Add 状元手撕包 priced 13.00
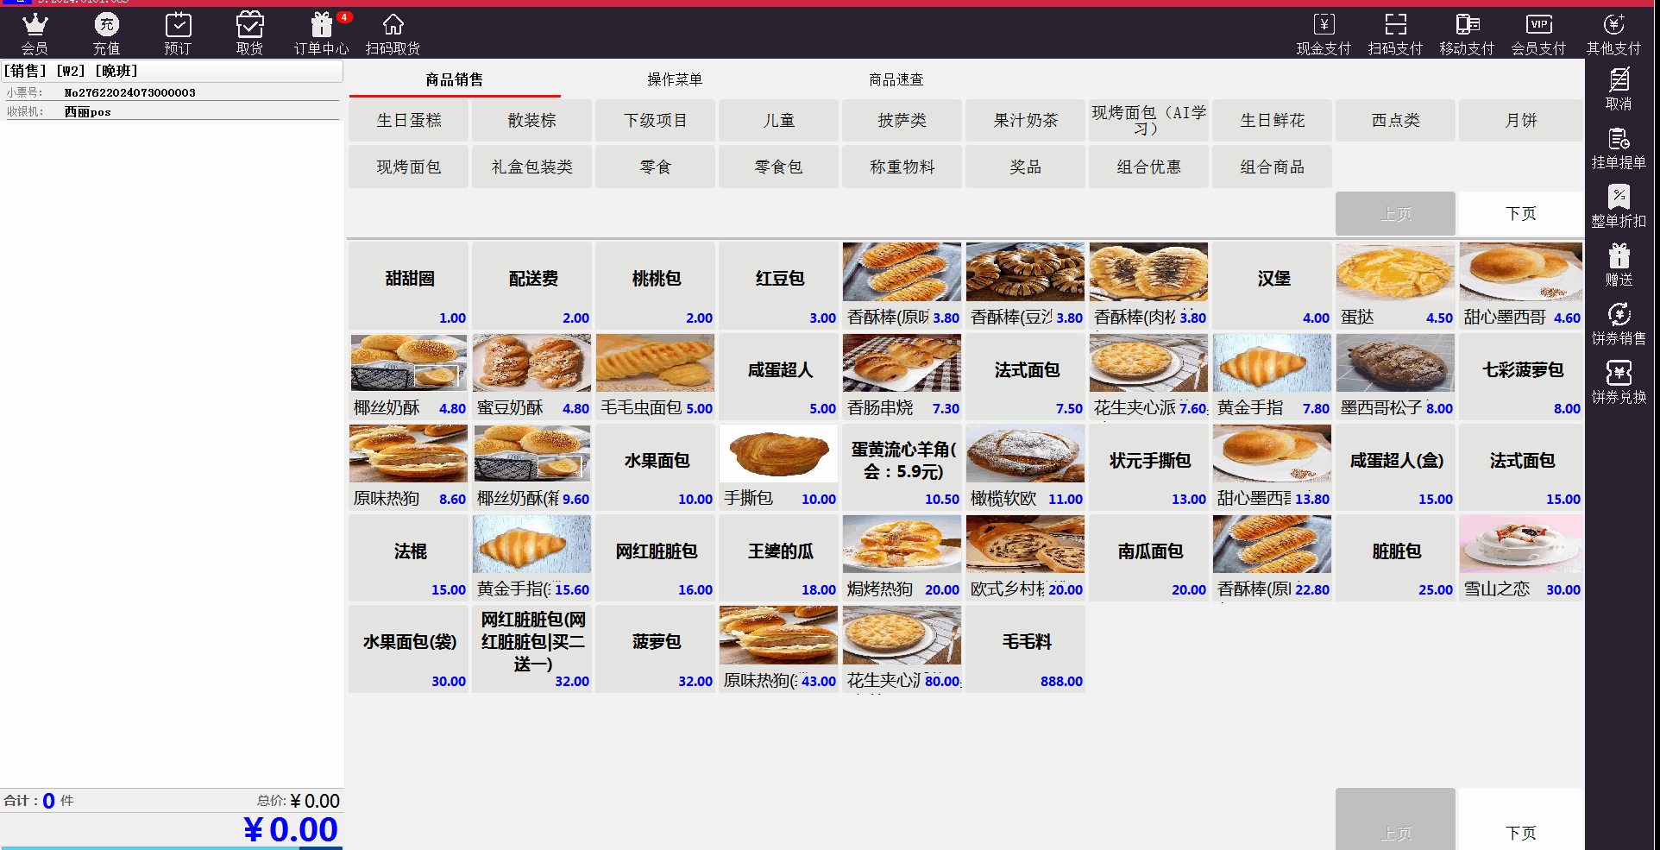This screenshot has width=1660, height=850. pyautogui.click(x=1149, y=467)
